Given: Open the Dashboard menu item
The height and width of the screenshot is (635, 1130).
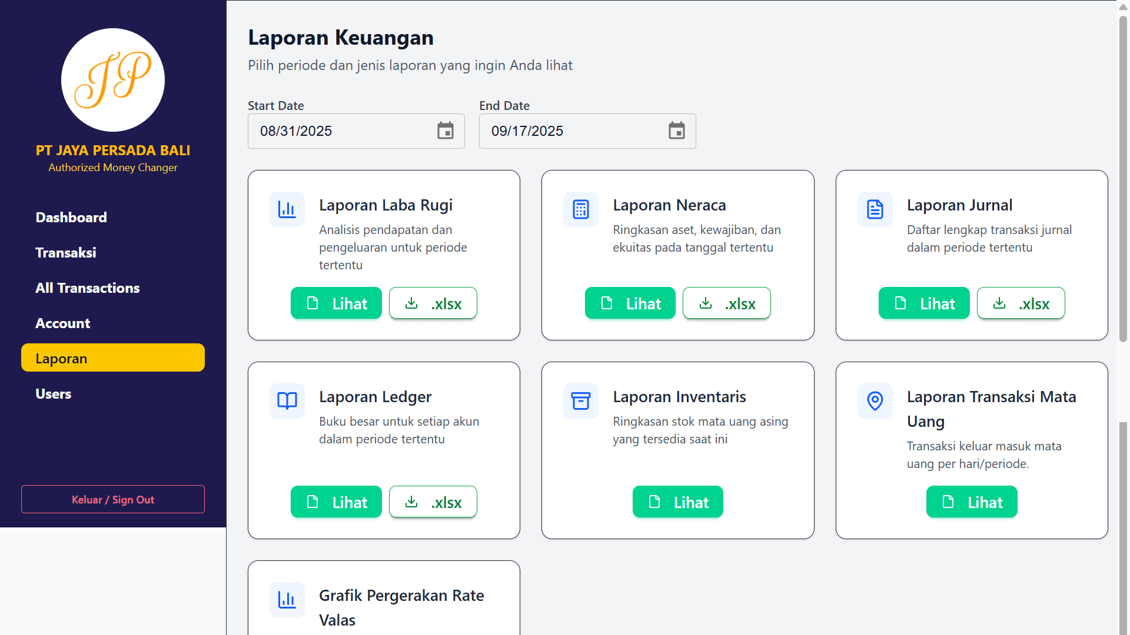Looking at the screenshot, I should point(71,218).
